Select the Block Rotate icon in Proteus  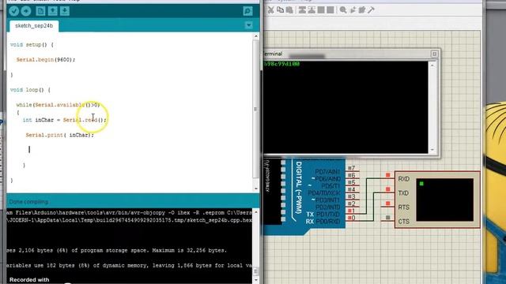321,10
